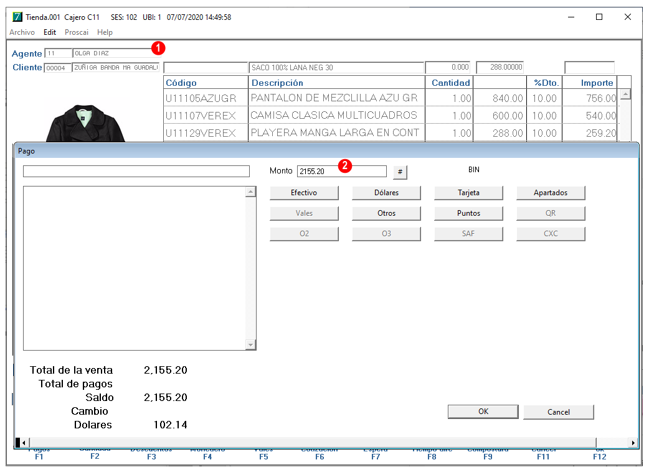This screenshot has width=649, height=470.
Task: Choose Dólares payment method
Action: [386, 193]
